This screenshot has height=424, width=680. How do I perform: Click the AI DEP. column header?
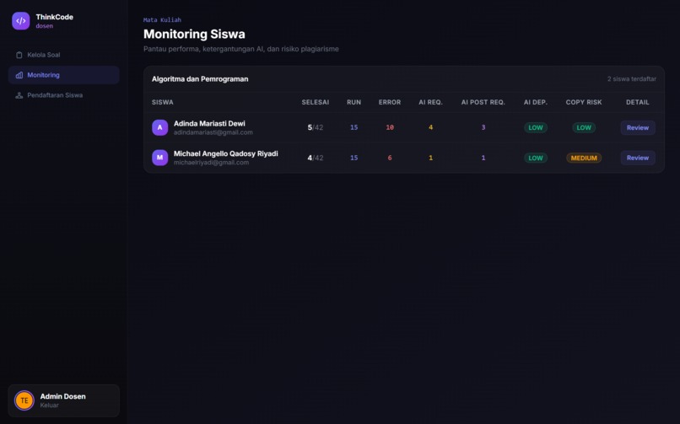pyautogui.click(x=536, y=102)
